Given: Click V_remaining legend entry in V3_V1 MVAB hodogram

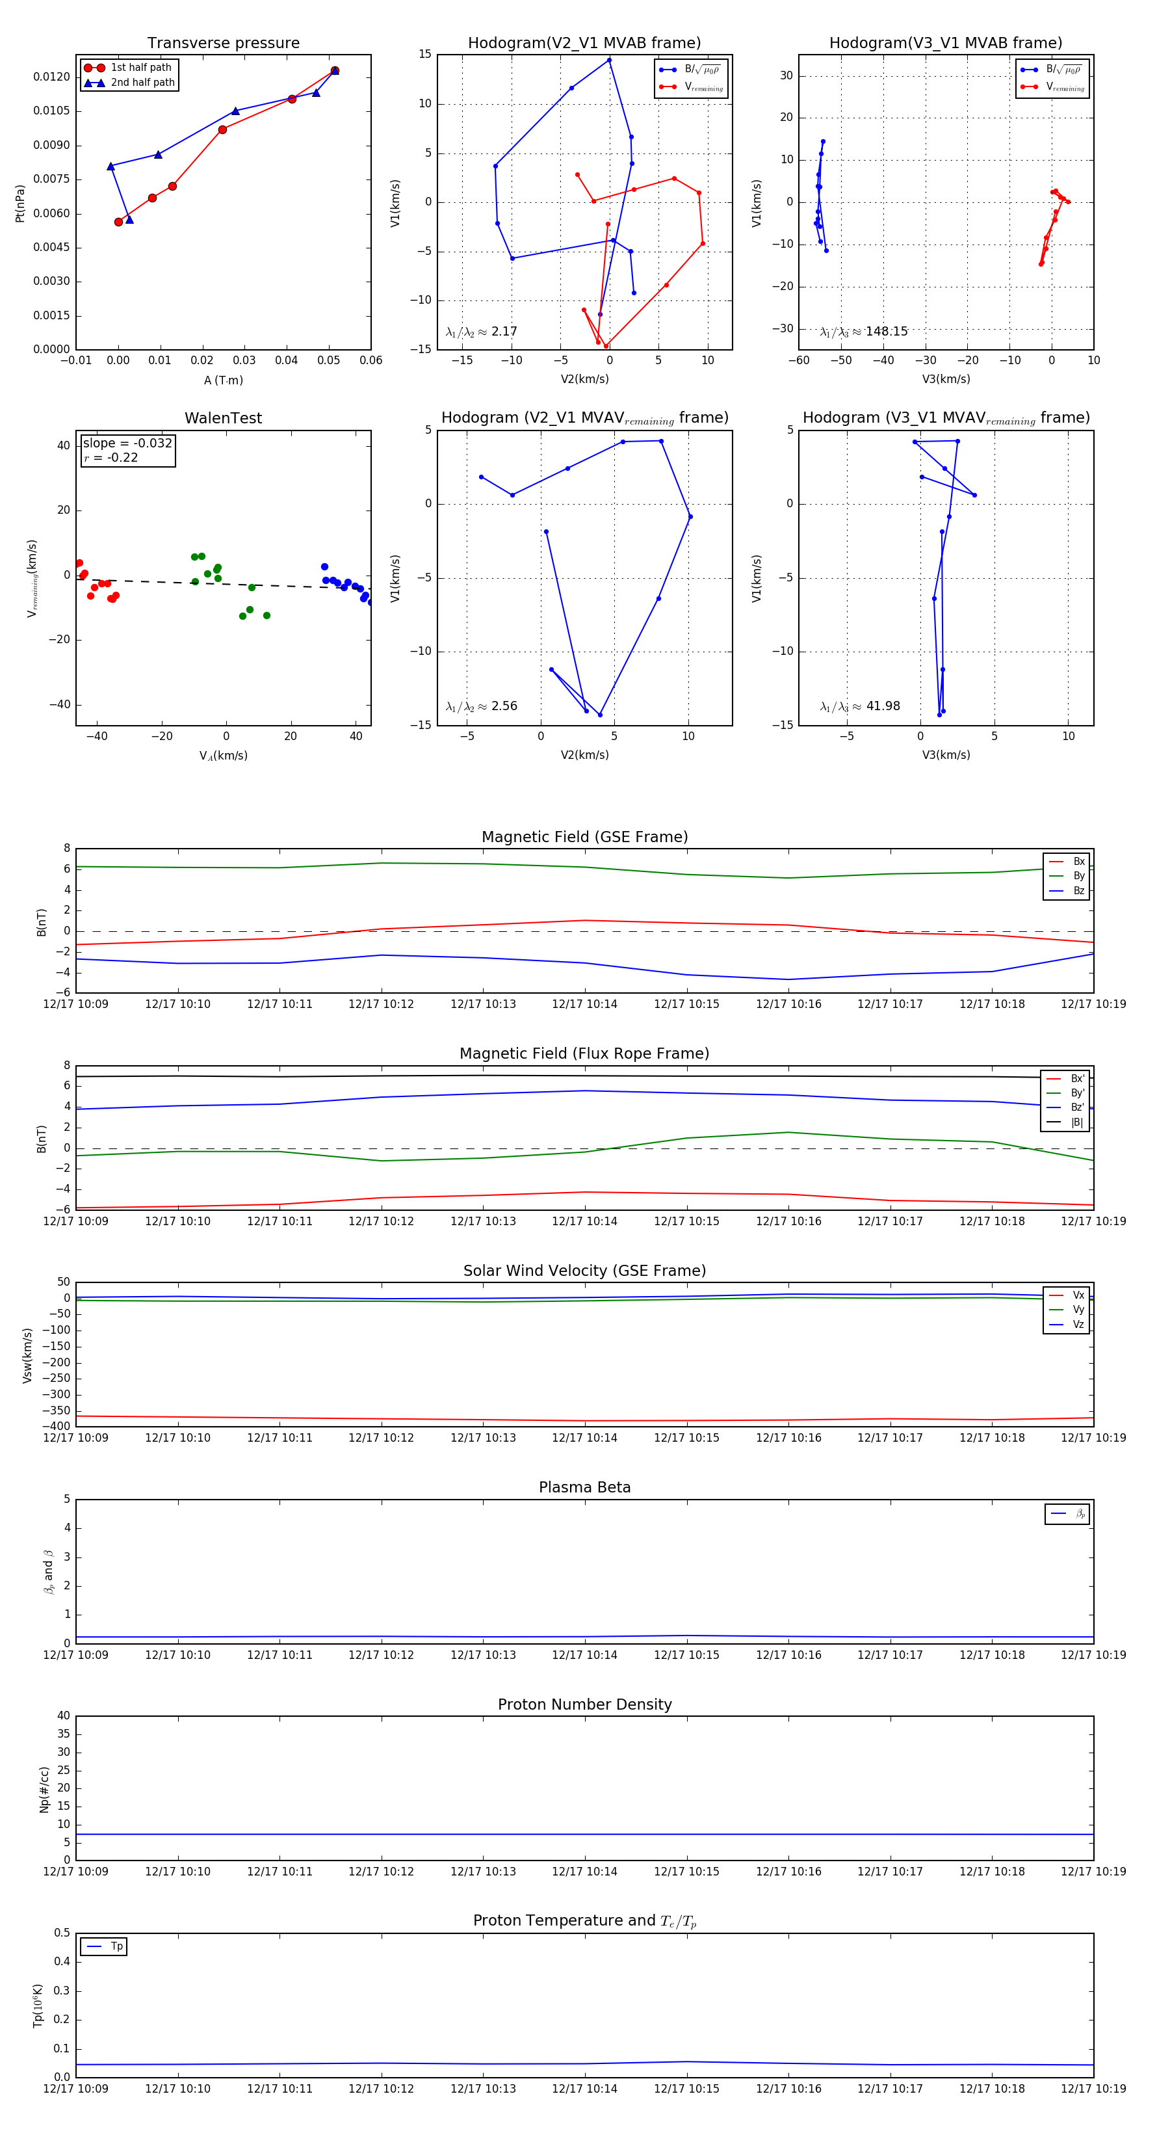Looking at the screenshot, I should coord(1052,86).
